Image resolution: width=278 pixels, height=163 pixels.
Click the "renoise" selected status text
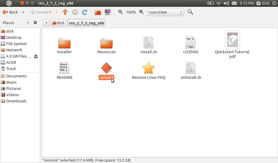tap(86, 160)
